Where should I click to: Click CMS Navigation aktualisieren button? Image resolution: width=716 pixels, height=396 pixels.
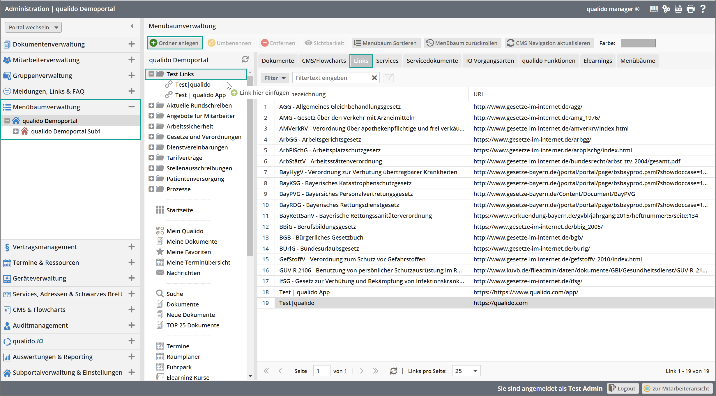coord(549,43)
